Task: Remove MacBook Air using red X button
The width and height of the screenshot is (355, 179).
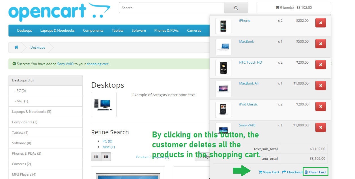Action: click(x=320, y=86)
